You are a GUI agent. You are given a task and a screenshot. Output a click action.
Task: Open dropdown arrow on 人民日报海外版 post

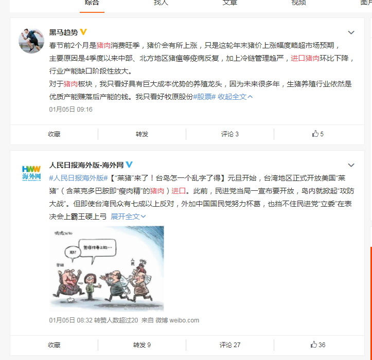click(351, 165)
